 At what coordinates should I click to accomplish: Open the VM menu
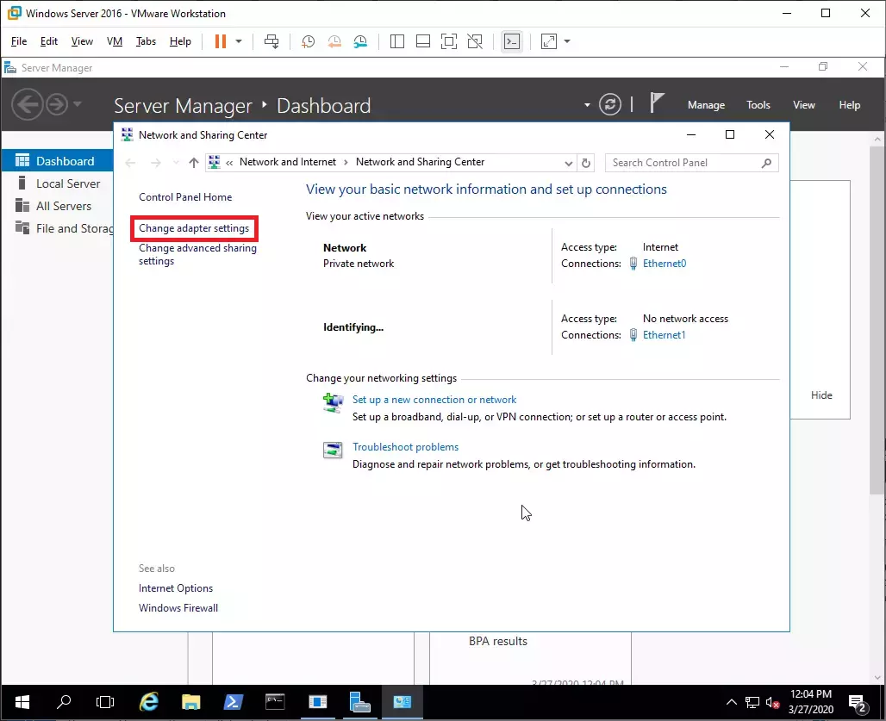coord(115,41)
